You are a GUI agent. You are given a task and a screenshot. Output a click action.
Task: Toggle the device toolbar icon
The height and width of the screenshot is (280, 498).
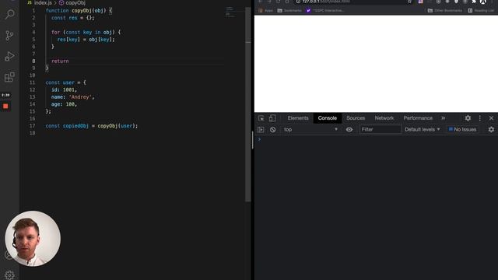point(272,118)
